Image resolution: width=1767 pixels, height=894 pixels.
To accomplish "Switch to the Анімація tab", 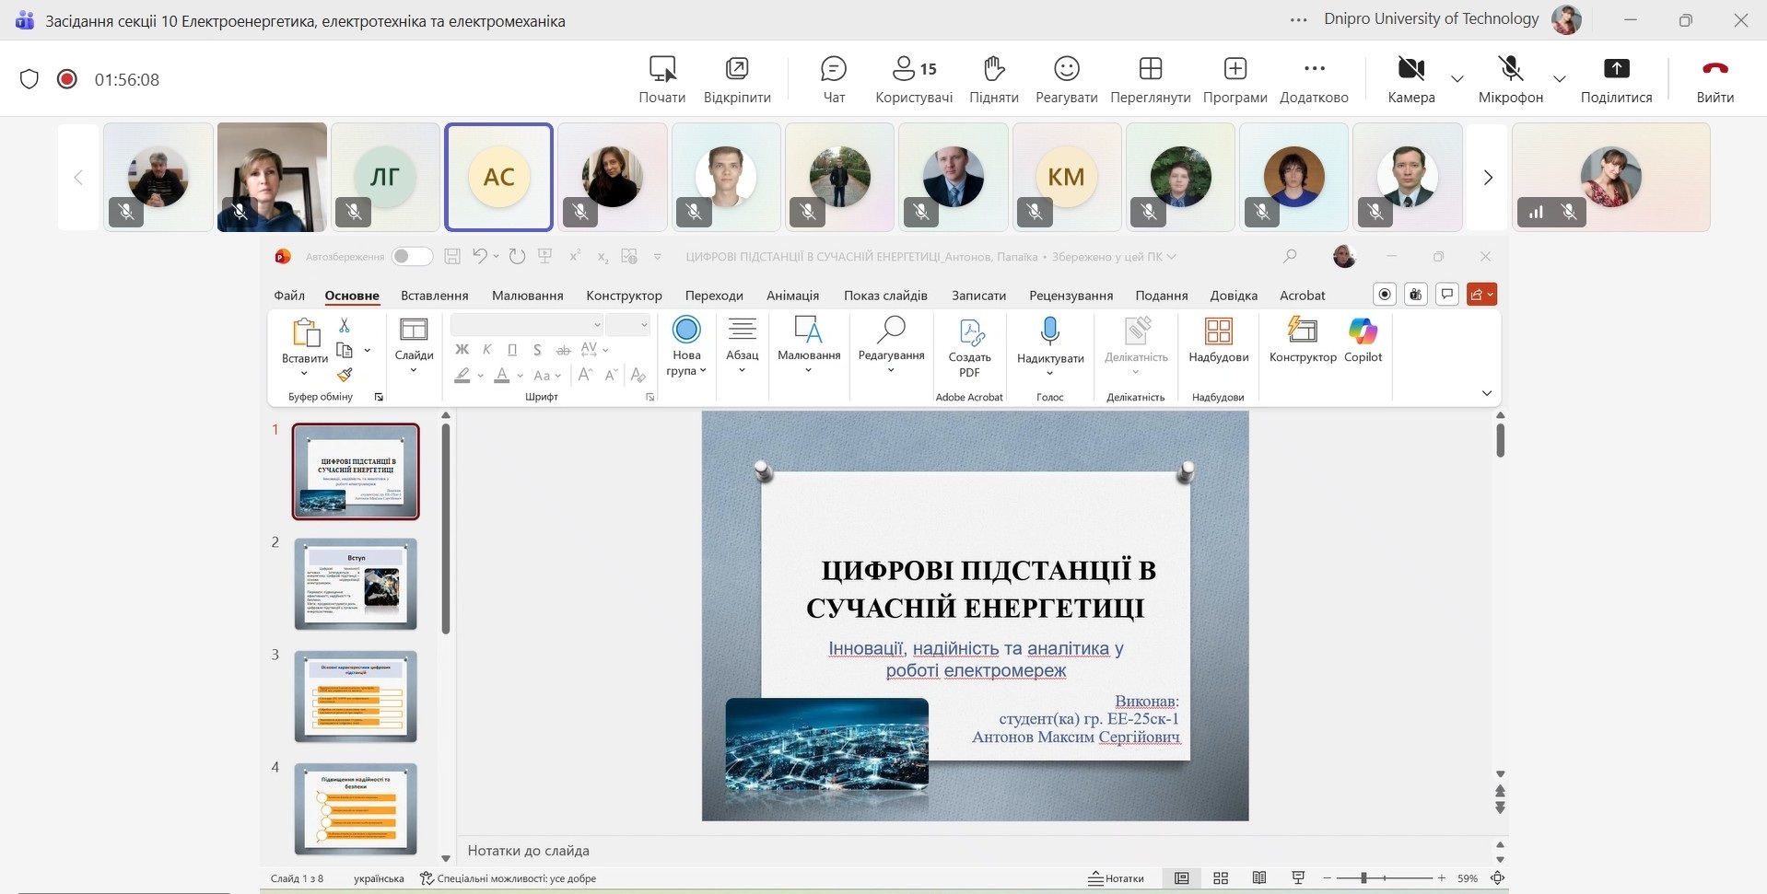I will tap(792, 296).
